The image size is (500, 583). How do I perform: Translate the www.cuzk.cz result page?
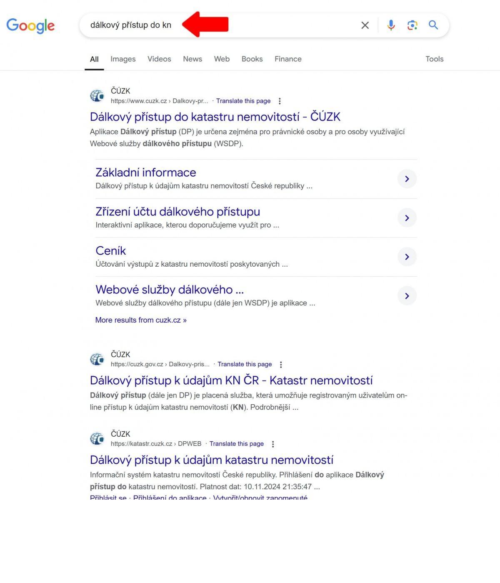(x=243, y=101)
